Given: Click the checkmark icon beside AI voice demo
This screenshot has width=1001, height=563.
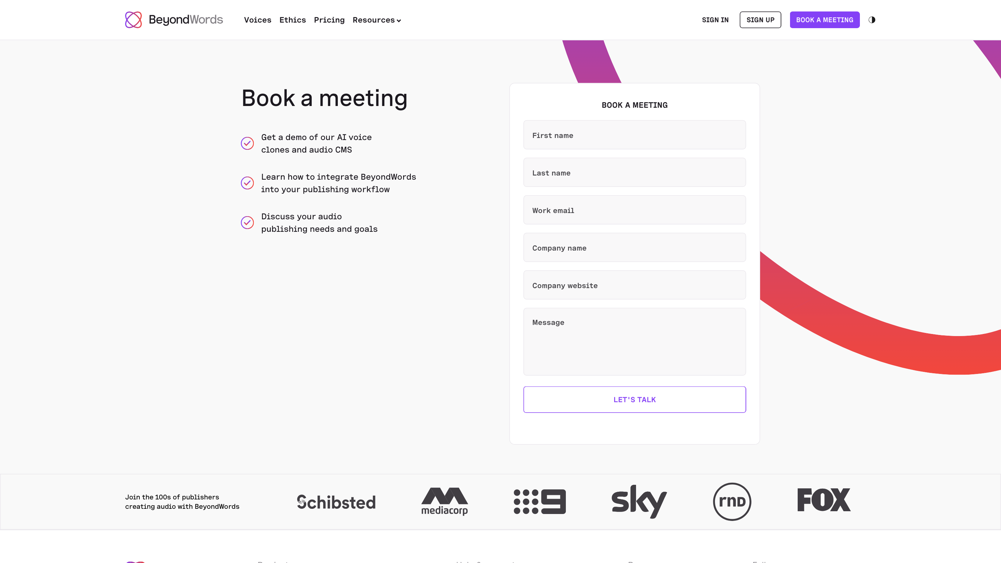Looking at the screenshot, I should coord(247,144).
